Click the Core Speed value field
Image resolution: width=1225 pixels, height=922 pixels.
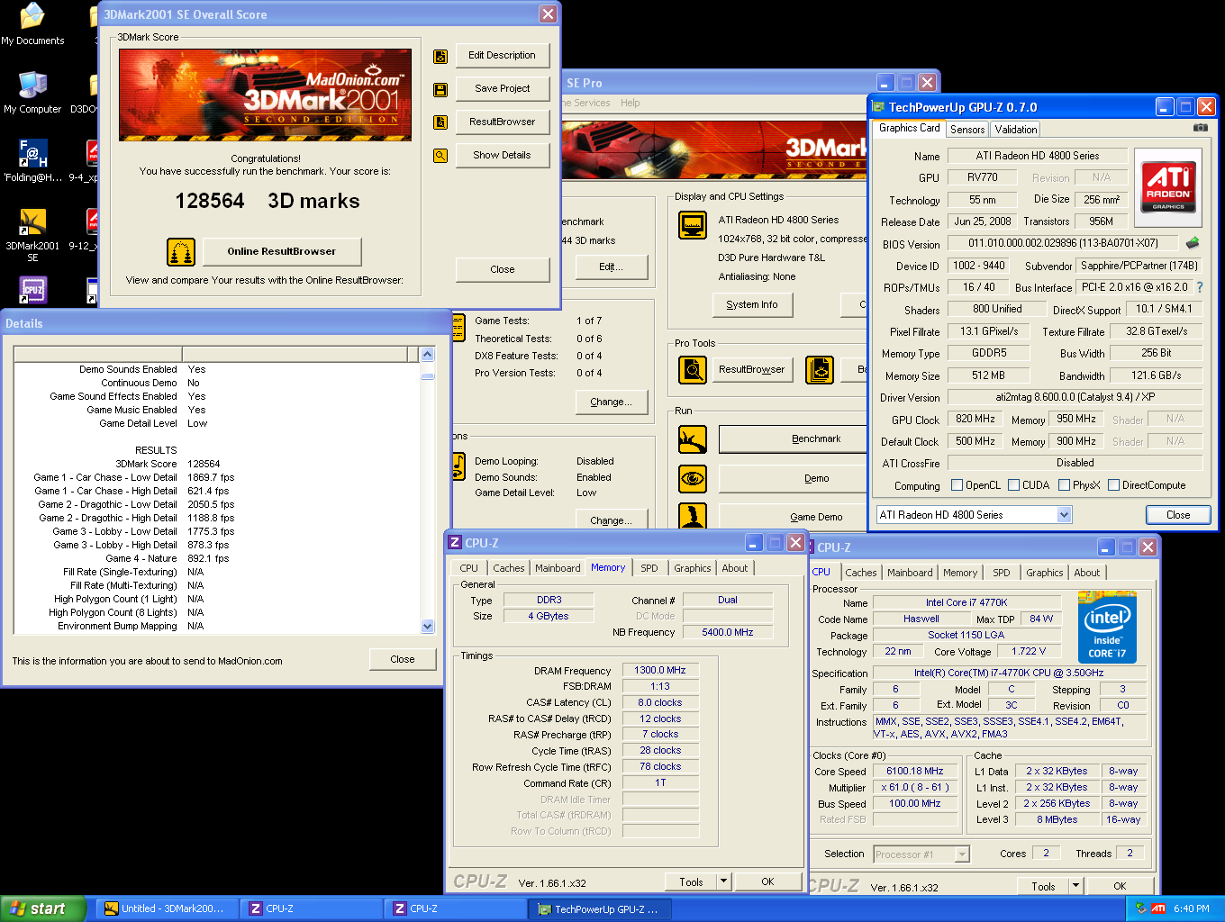pos(914,772)
